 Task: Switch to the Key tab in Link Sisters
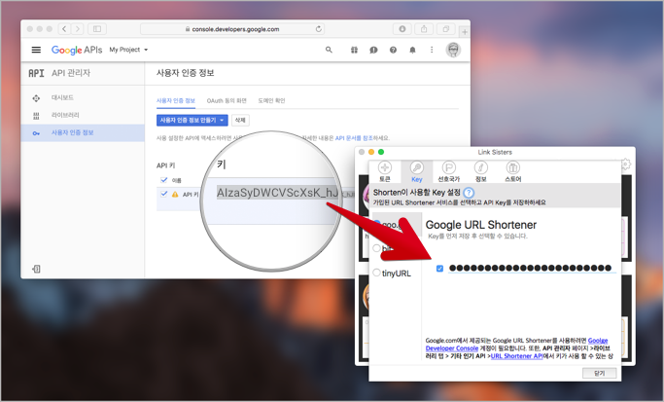pos(417,171)
